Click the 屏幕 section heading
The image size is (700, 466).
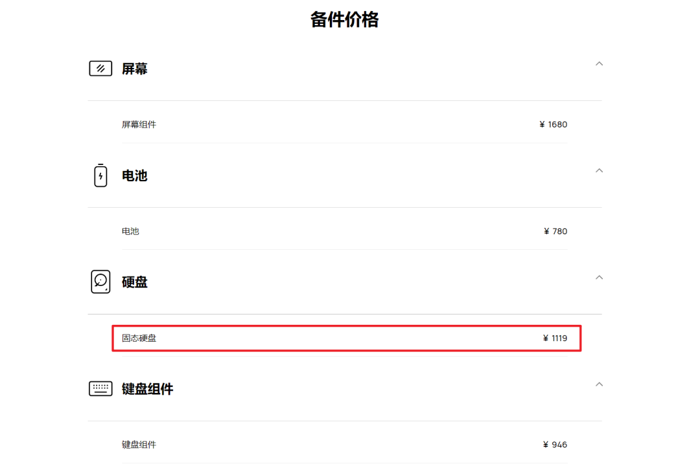135,69
